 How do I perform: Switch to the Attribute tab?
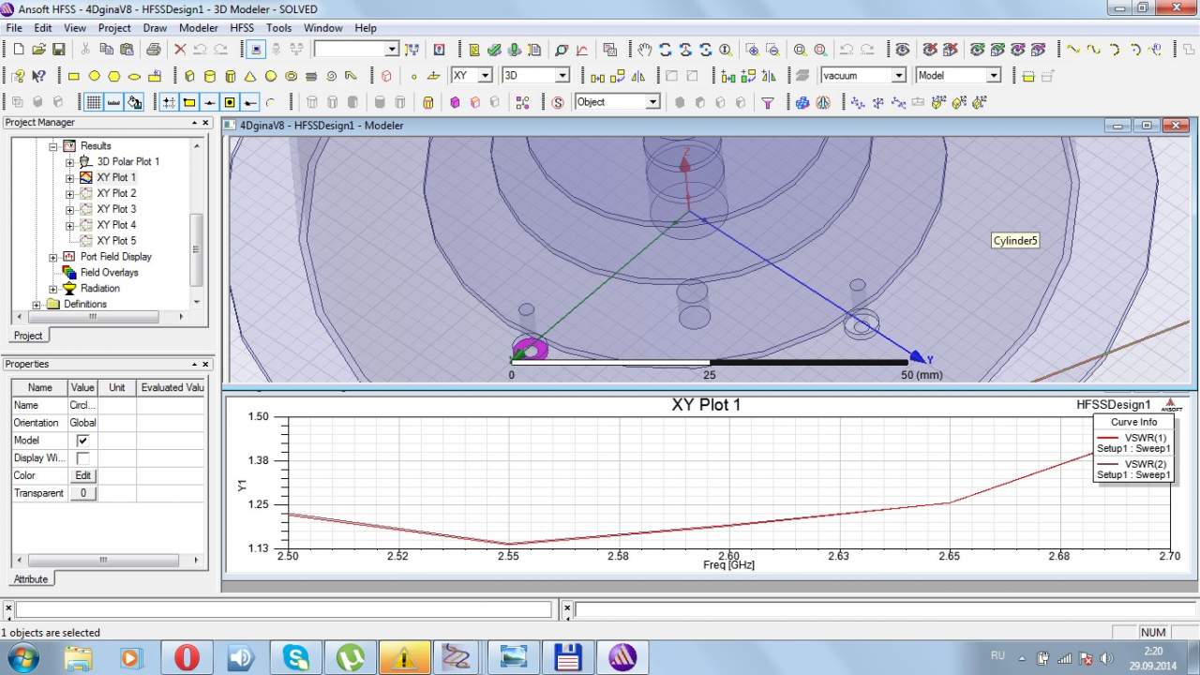coord(31,579)
